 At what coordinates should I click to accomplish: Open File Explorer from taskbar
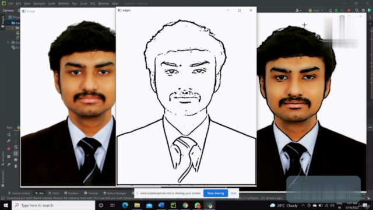[137, 205]
